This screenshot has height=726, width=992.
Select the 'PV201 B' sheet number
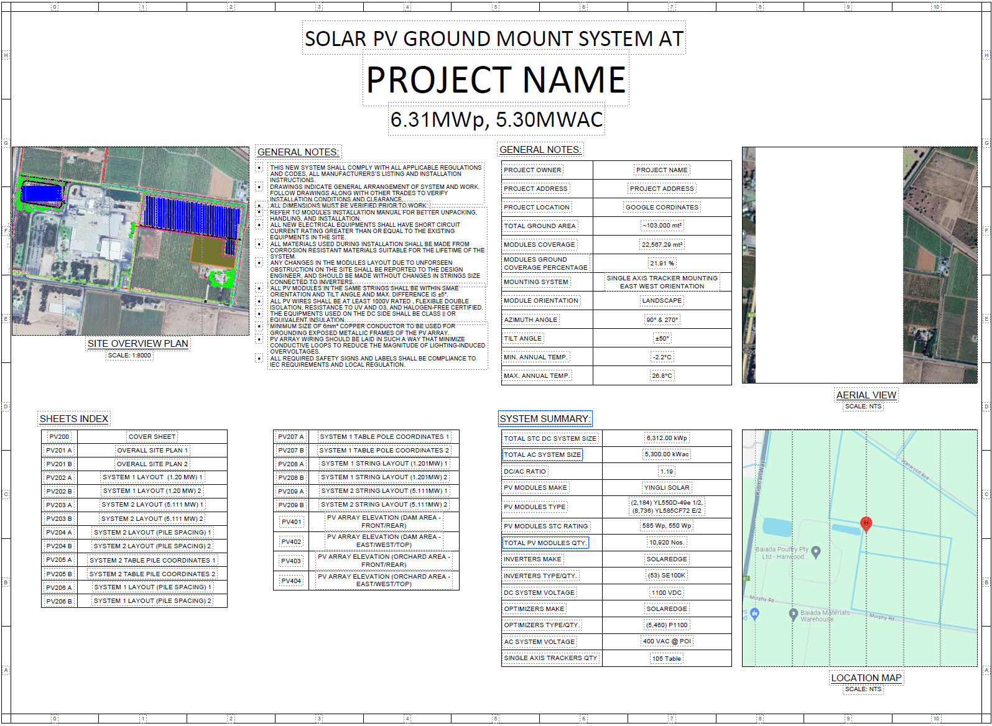[x=59, y=464]
